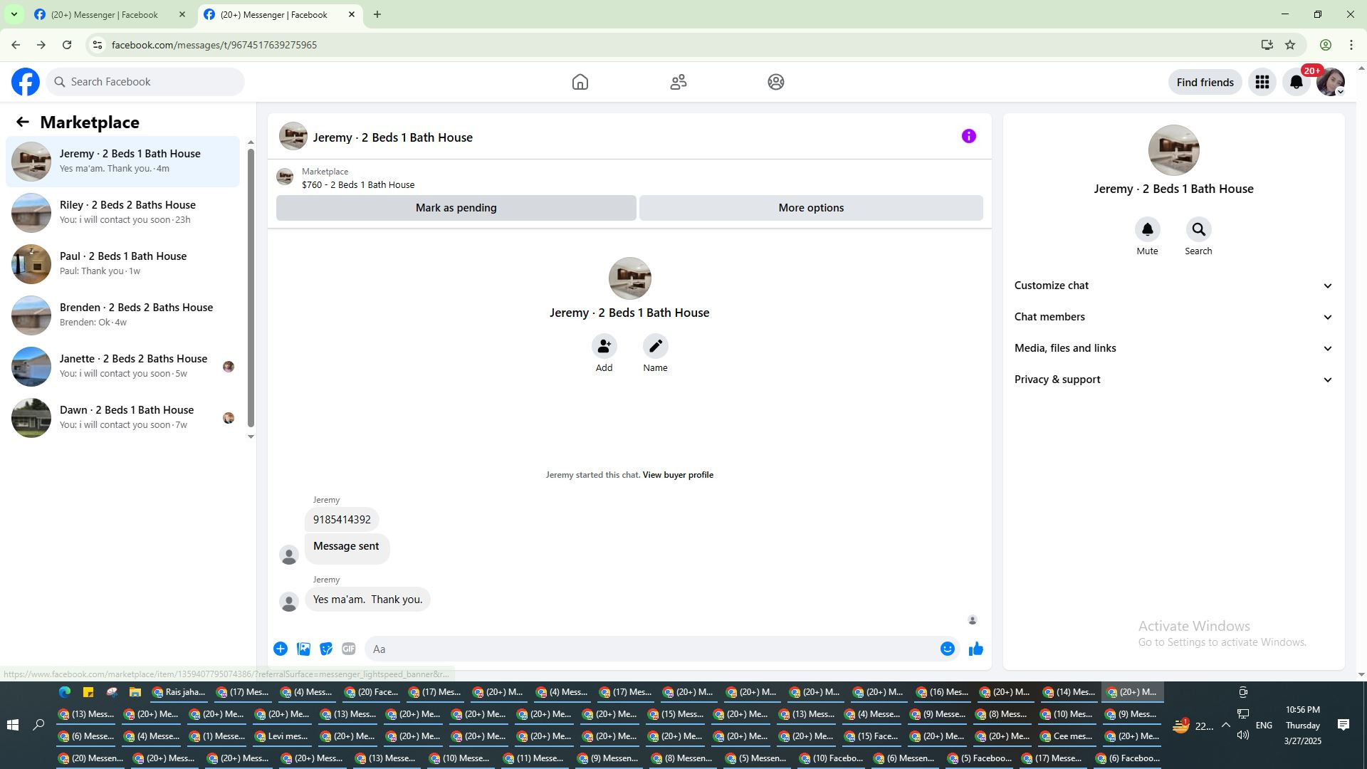This screenshot has height=769, width=1367.
Task: Click the Find friends button
Action: [1205, 82]
